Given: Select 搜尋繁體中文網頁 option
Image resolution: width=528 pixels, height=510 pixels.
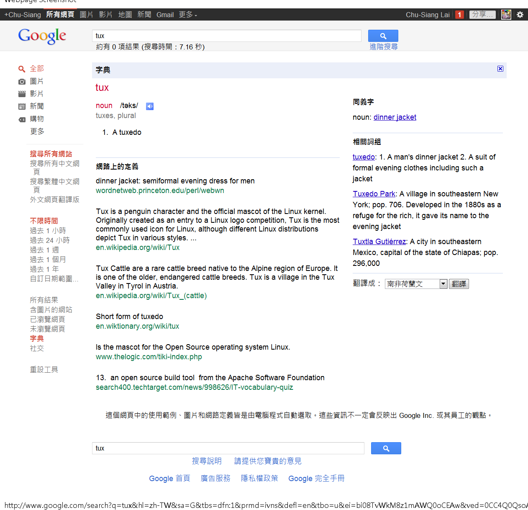Looking at the screenshot, I should [54, 185].
